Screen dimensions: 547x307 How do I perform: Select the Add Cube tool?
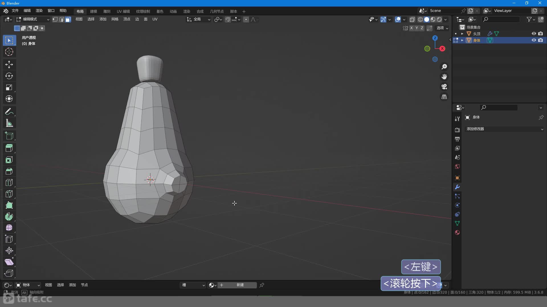(x=9, y=136)
